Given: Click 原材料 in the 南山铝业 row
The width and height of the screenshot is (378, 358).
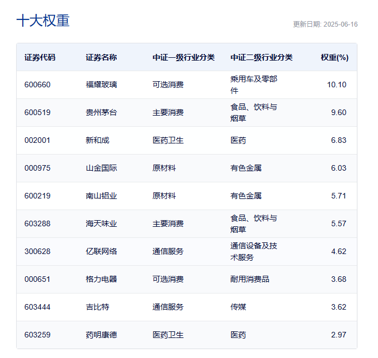Looking at the screenshot, I should click(164, 196).
